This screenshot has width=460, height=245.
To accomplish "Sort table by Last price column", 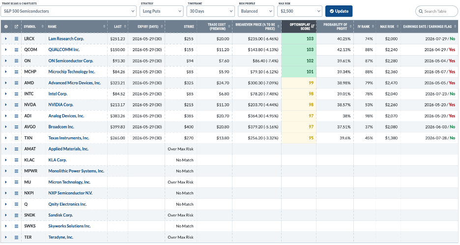I will [118, 27].
